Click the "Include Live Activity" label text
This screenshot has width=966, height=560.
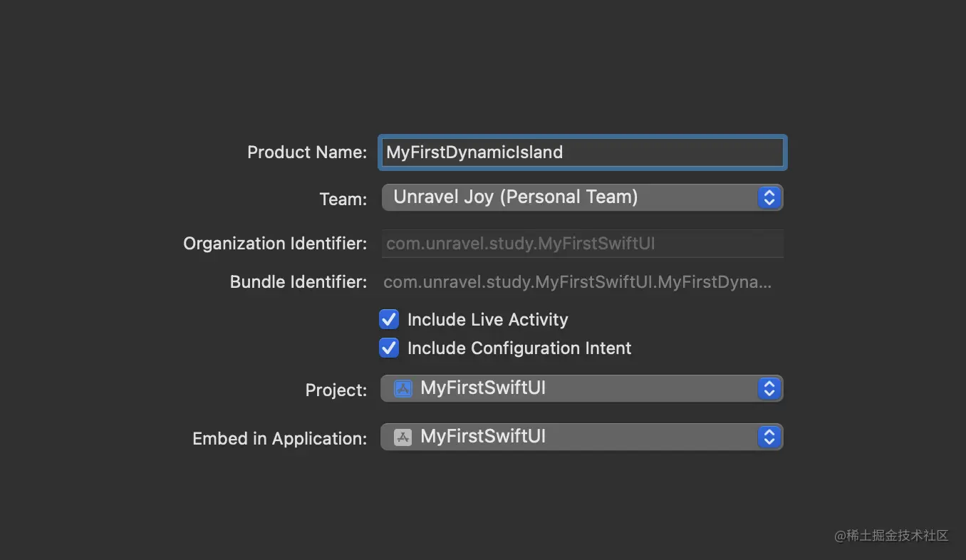pos(487,320)
